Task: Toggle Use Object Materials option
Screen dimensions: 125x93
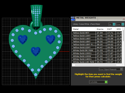Action: point(111,69)
